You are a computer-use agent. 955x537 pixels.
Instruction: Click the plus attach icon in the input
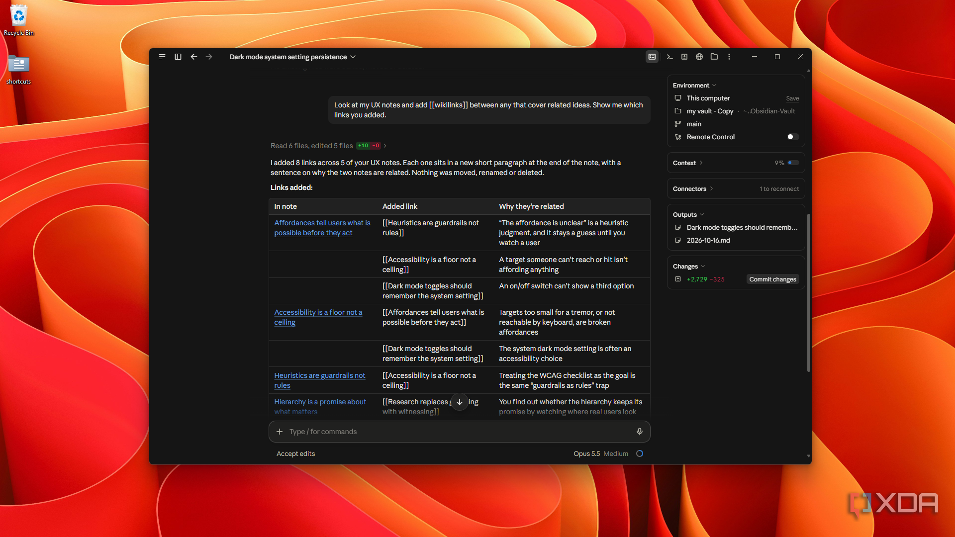(280, 432)
